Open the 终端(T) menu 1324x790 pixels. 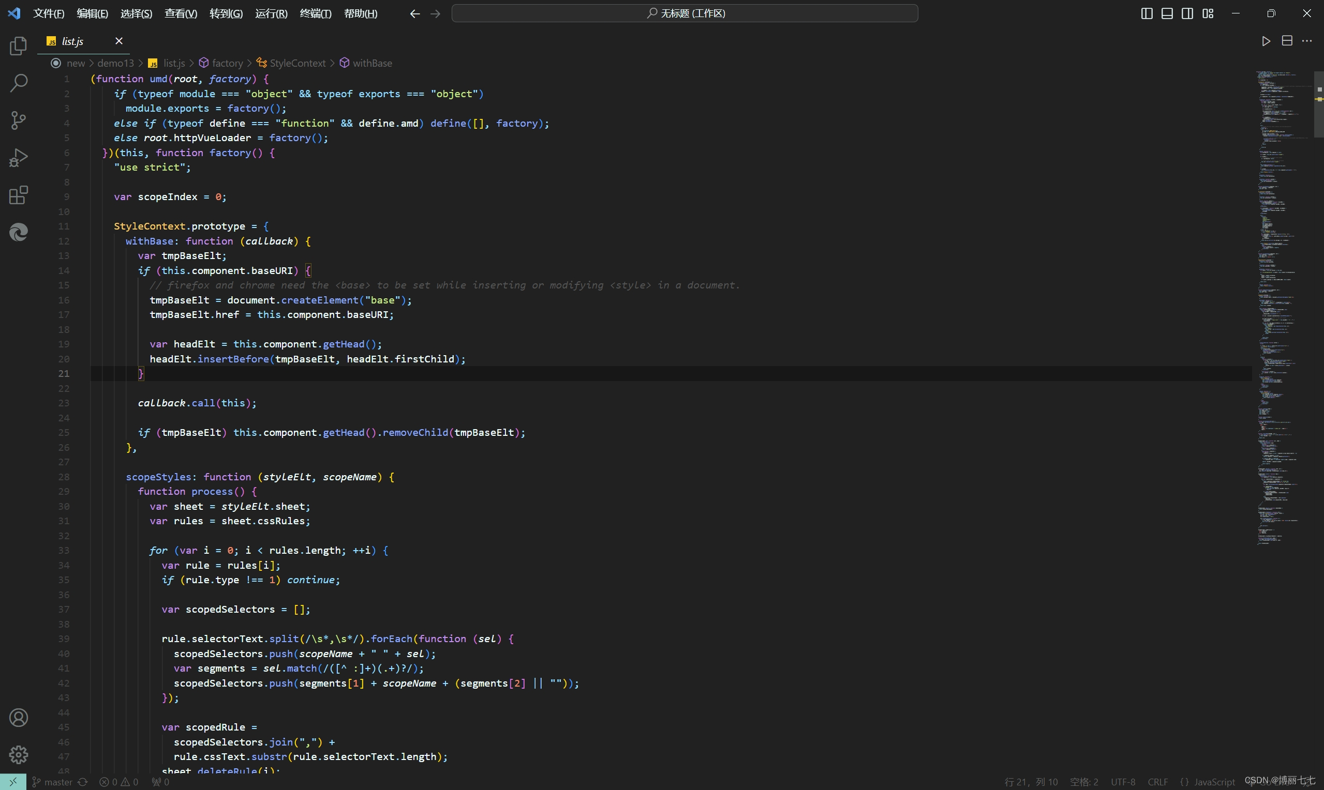click(x=315, y=13)
